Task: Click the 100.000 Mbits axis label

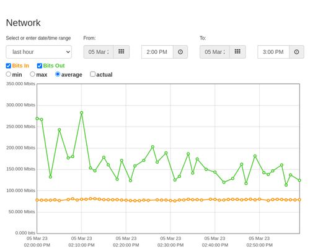Action: tap(20, 190)
